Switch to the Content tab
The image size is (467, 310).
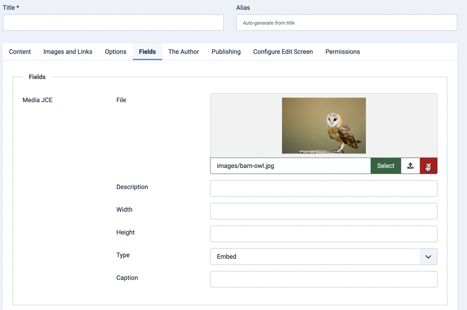tap(20, 52)
